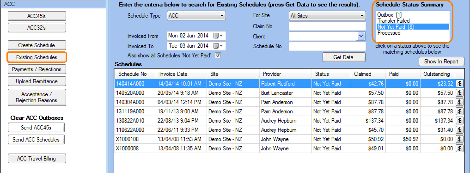The height and width of the screenshot is (173, 470).
Task: Click dollar icon for schedule 110622A000
Action: 459,130
